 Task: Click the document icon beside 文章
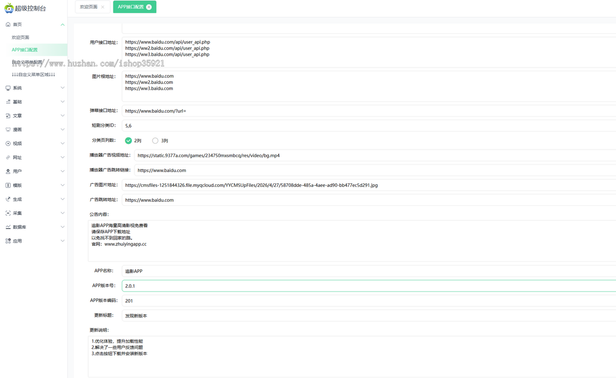pos(8,116)
